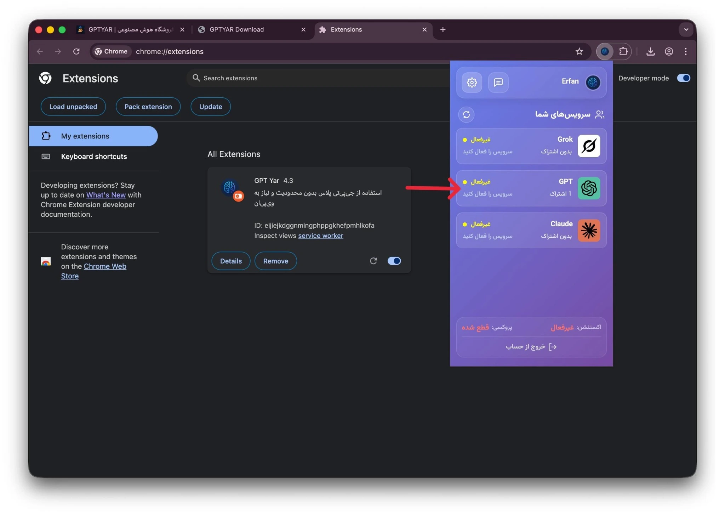Go forward using the forward arrow
The height and width of the screenshot is (515, 725).
pyautogui.click(x=58, y=51)
